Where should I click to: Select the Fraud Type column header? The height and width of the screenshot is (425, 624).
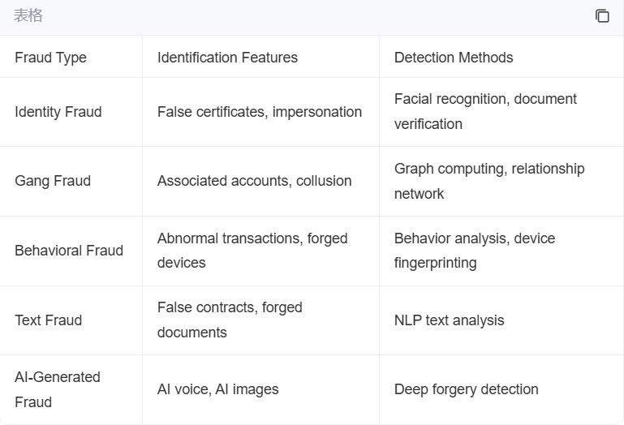(71, 57)
